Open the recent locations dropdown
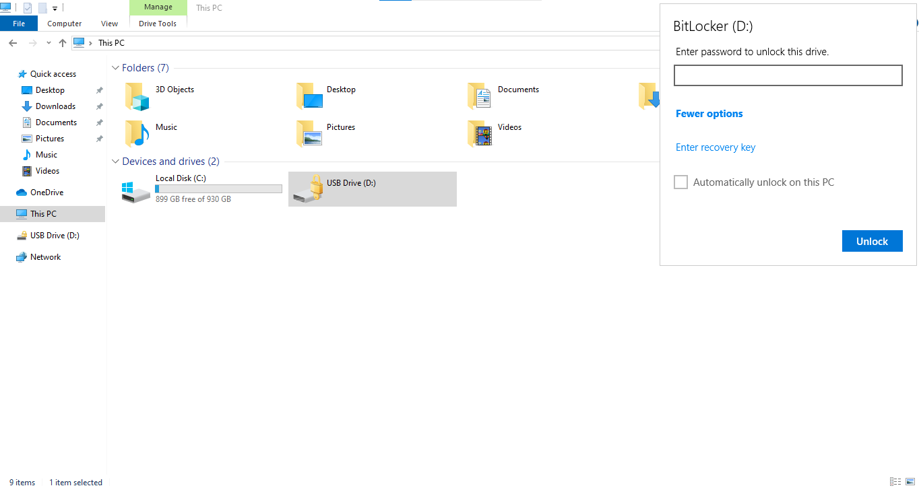The image size is (919, 490). coord(49,43)
